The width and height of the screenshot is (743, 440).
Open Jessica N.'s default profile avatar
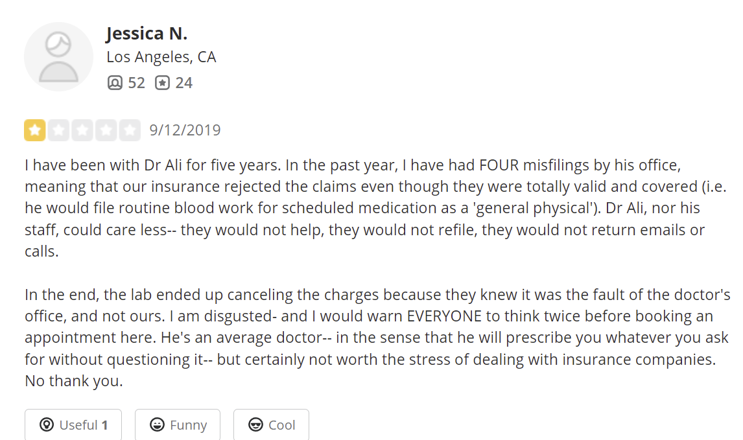click(x=58, y=56)
